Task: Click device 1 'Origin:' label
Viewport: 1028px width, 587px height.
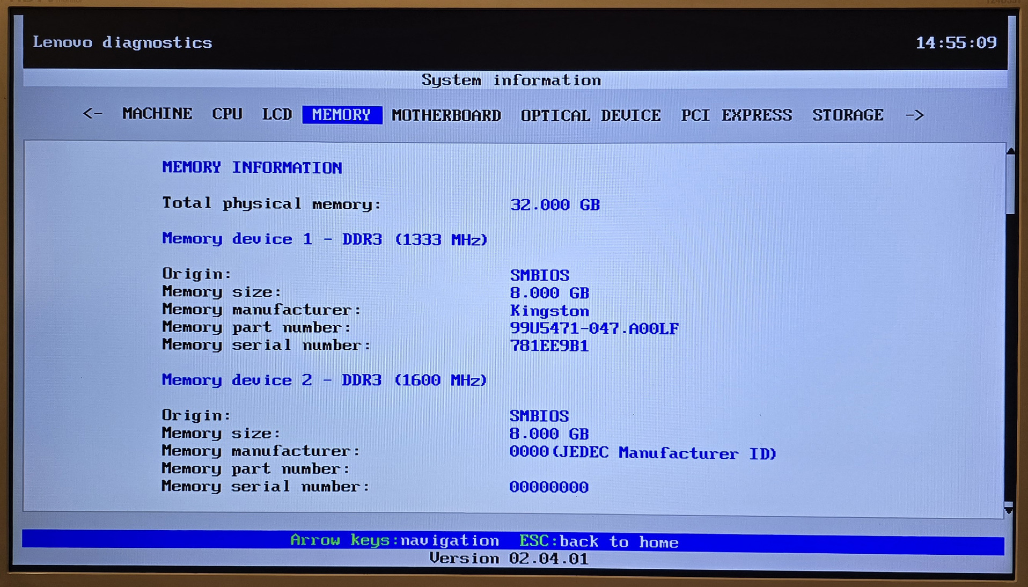Action: click(196, 274)
